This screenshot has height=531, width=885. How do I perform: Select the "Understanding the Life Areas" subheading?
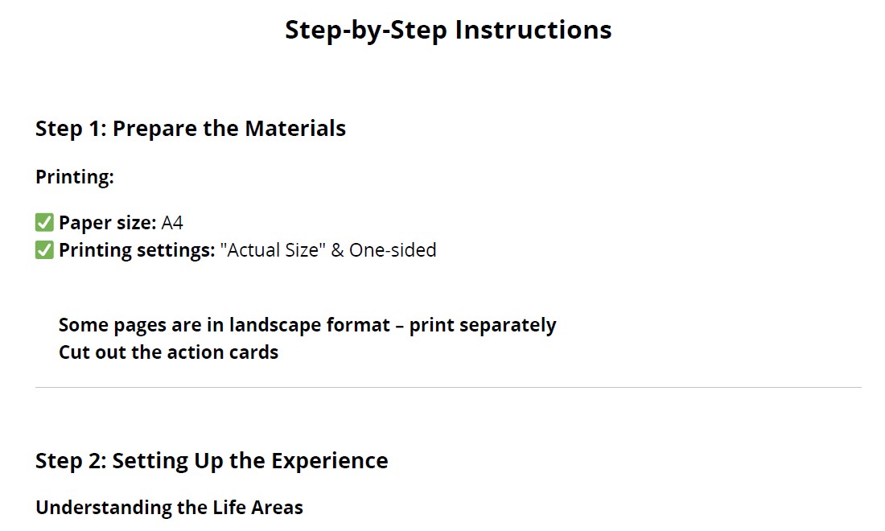[169, 508]
